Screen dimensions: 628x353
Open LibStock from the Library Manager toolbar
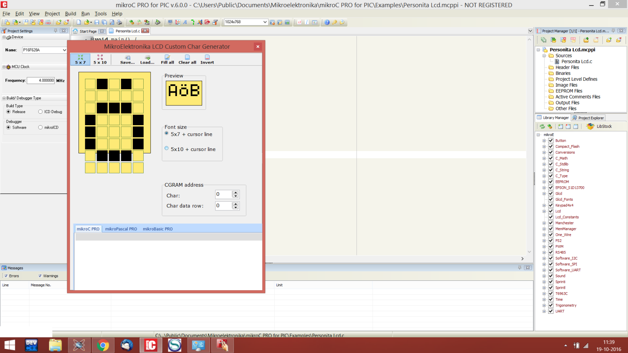coord(599,126)
